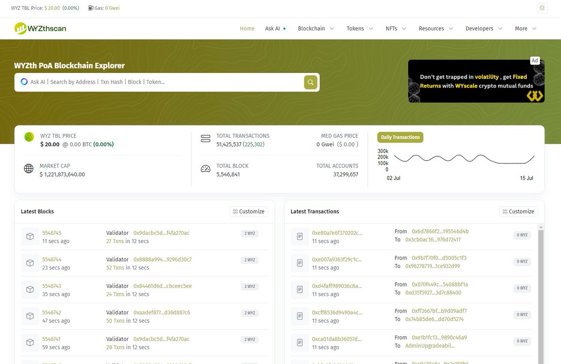Open block 5546743 link
561x364 pixels.
[51, 286]
